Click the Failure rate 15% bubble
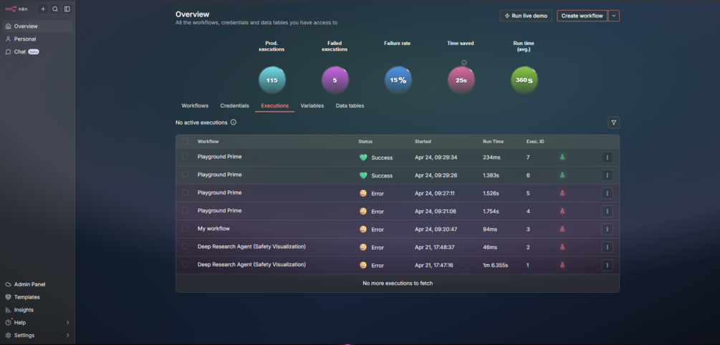Screen dimensions: 720x345 click(398, 80)
